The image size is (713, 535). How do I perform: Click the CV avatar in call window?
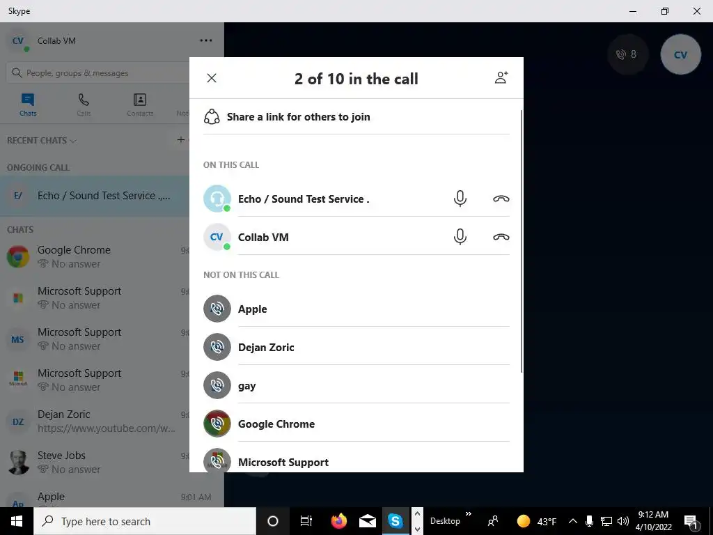coord(681,54)
